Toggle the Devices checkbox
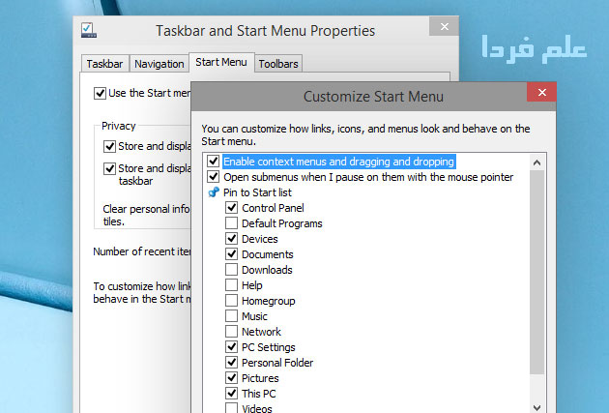609x413 pixels. coord(232,239)
